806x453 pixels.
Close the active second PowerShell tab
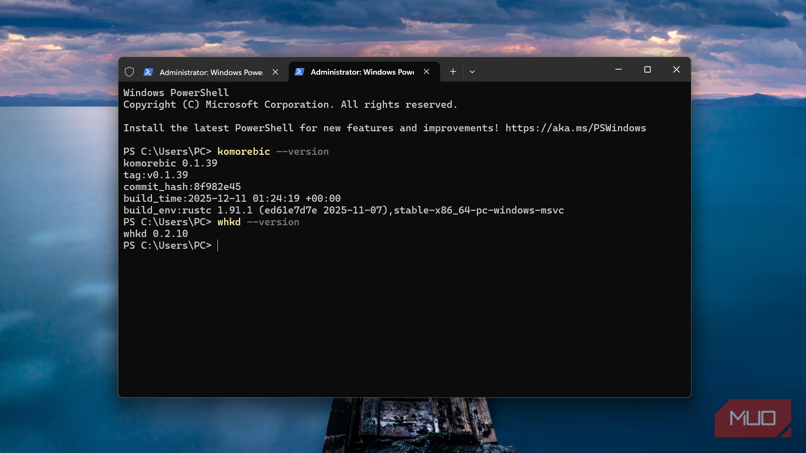[427, 72]
